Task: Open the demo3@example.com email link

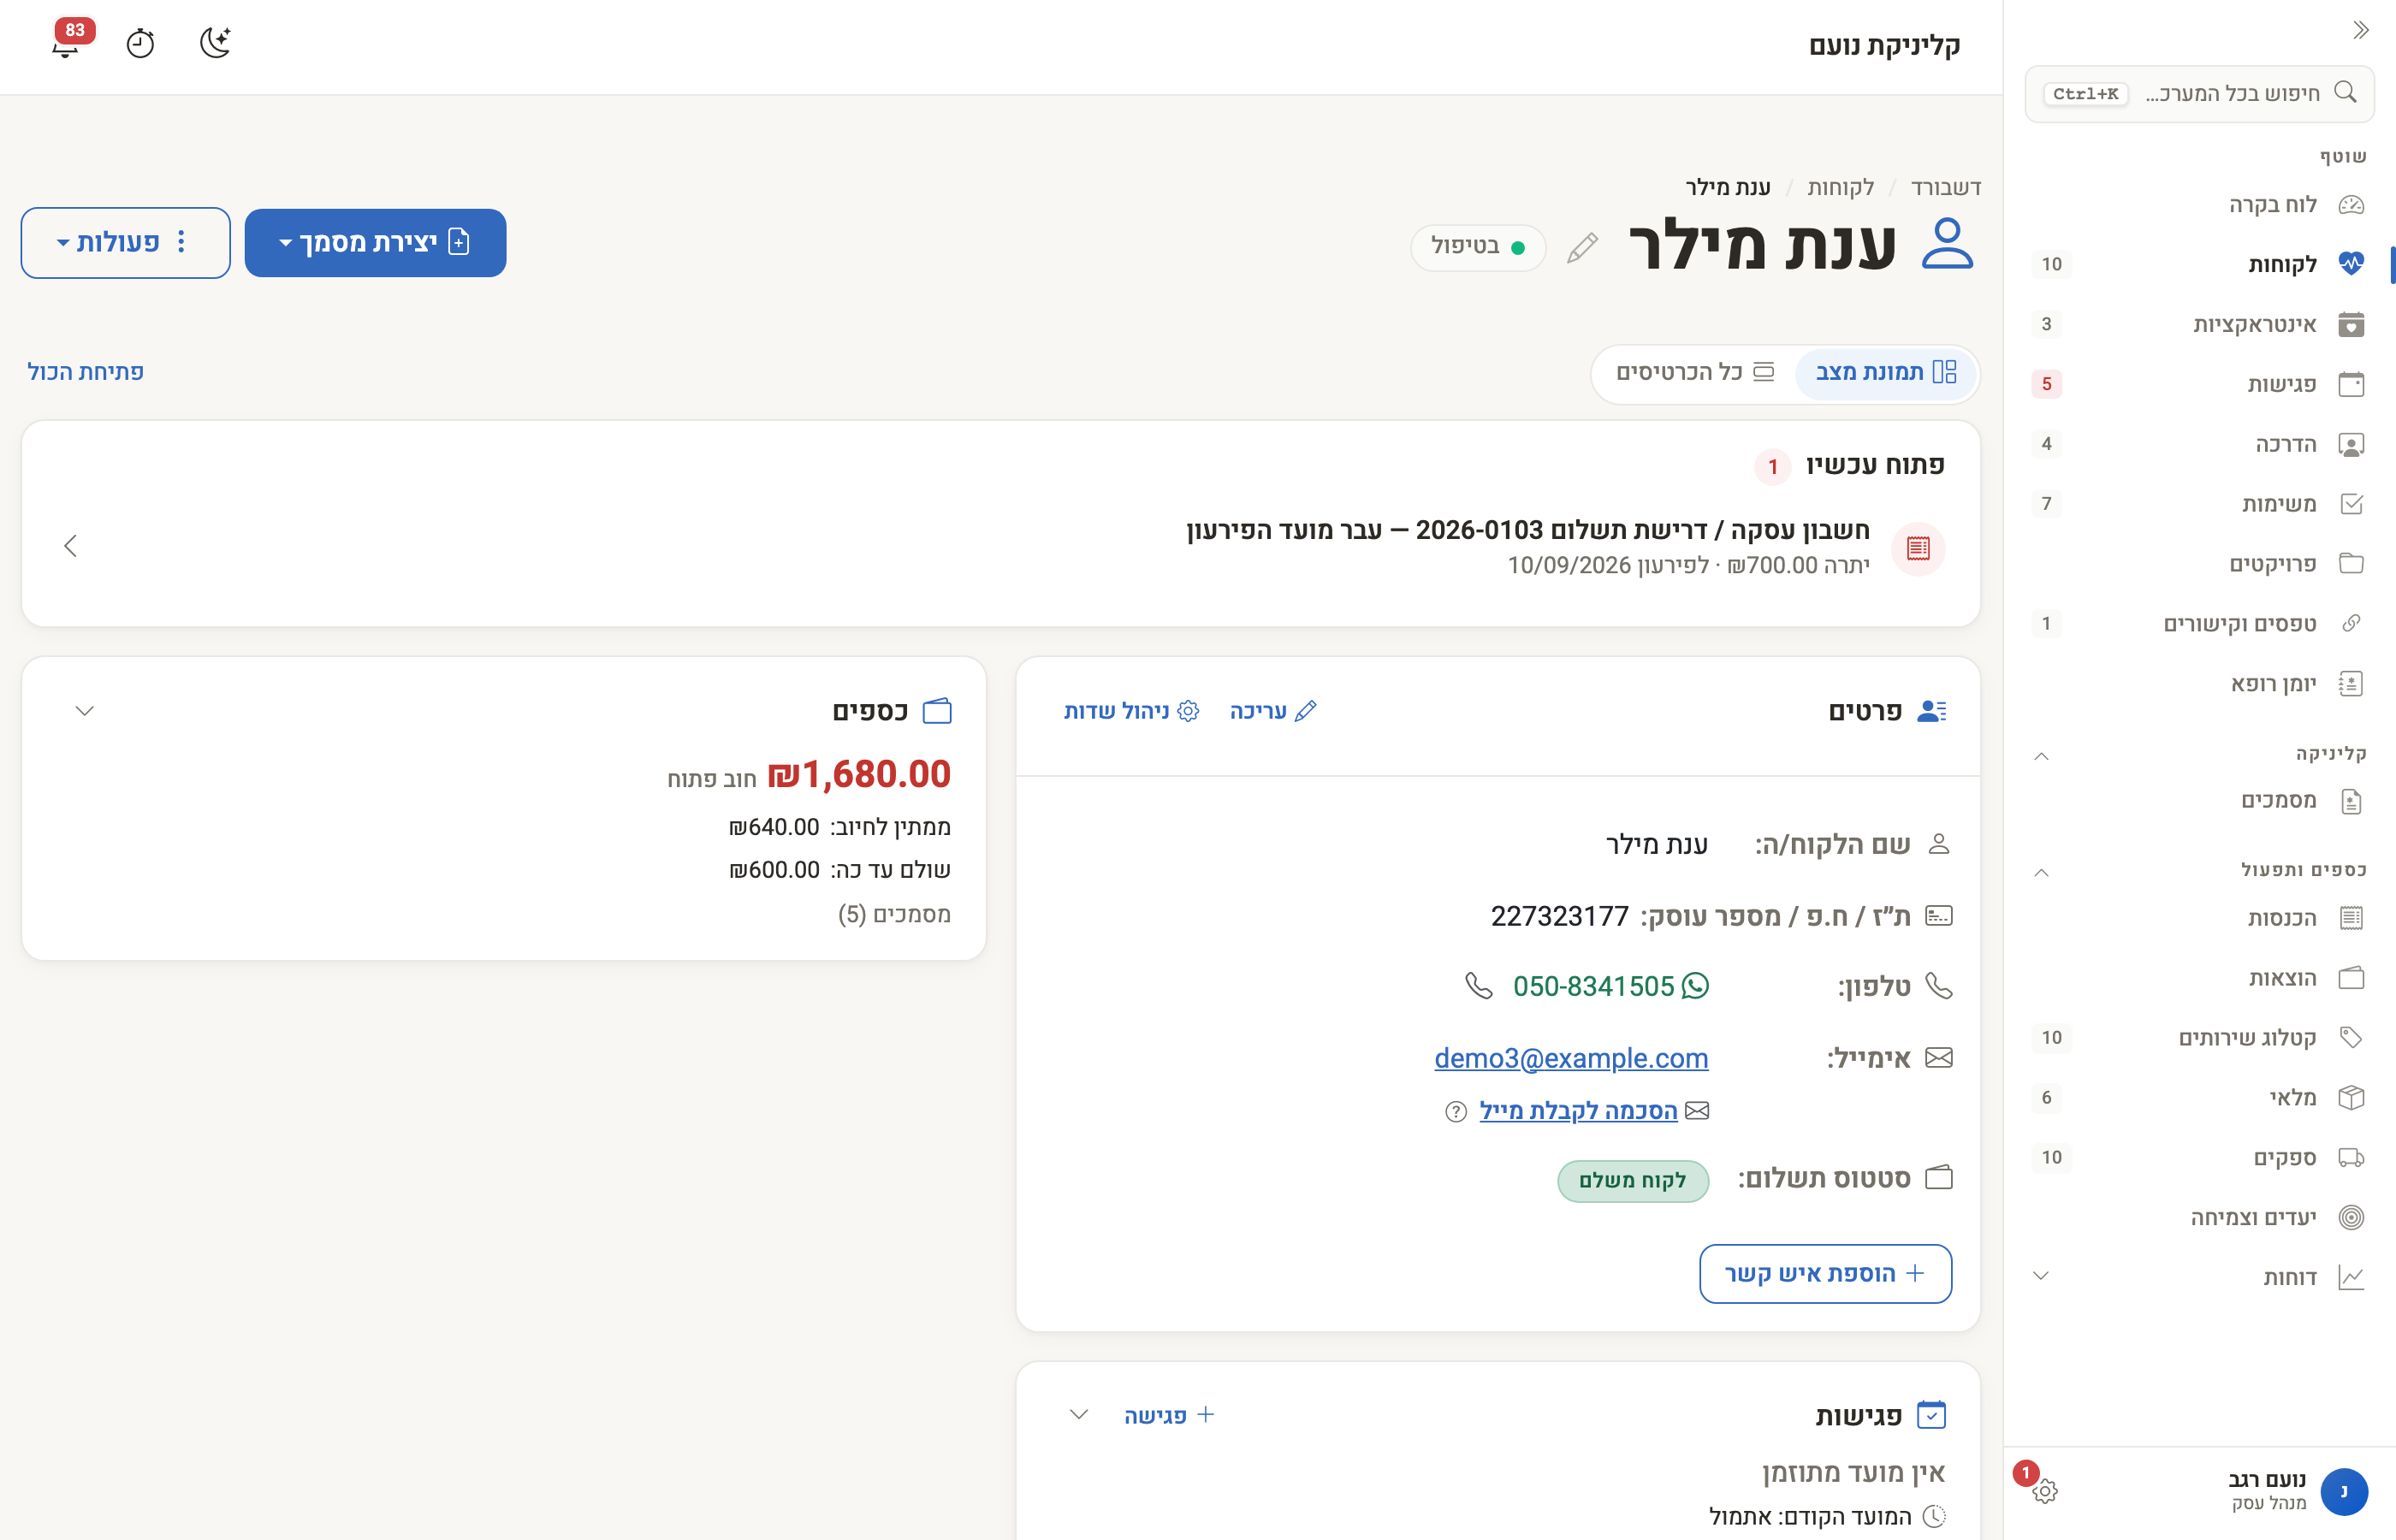Action: pyautogui.click(x=1571, y=1058)
